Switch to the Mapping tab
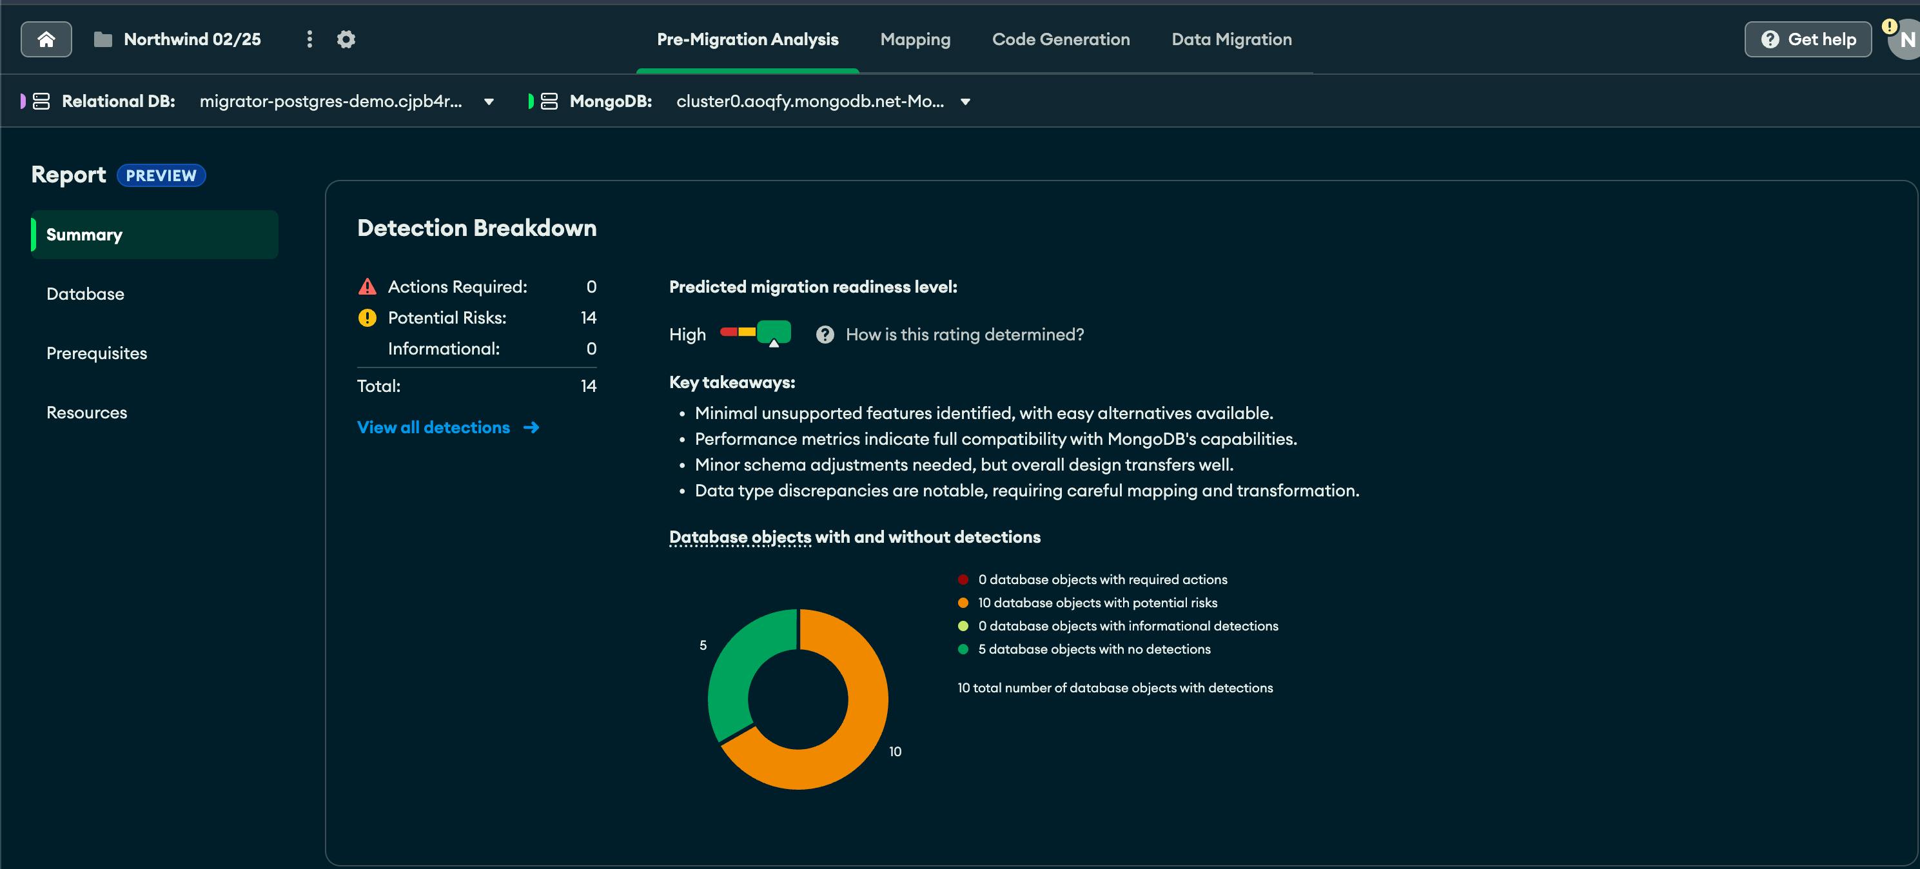The width and height of the screenshot is (1920, 869). click(x=914, y=39)
